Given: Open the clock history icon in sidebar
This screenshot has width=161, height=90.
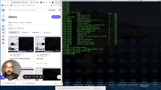Looking at the screenshot, I should tap(3, 36).
